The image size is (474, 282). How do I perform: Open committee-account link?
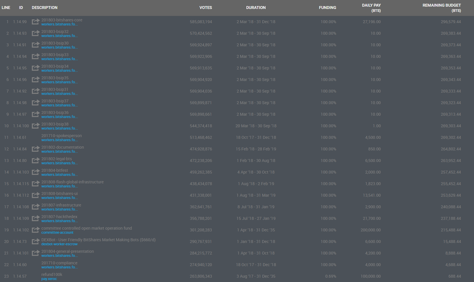[x=57, y=233]
